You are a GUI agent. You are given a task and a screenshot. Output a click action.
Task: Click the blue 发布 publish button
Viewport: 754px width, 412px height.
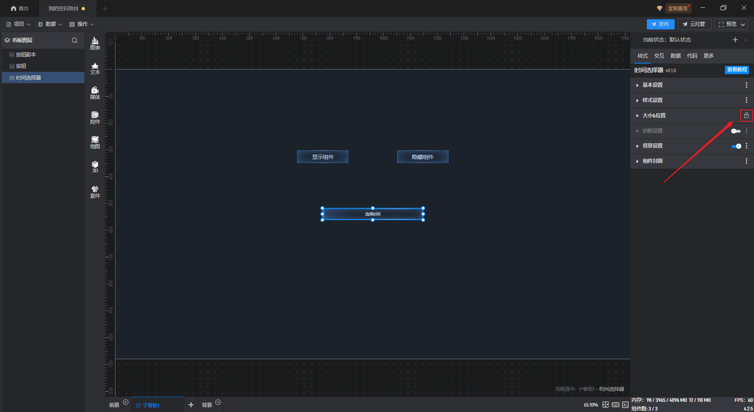point(660,24)
